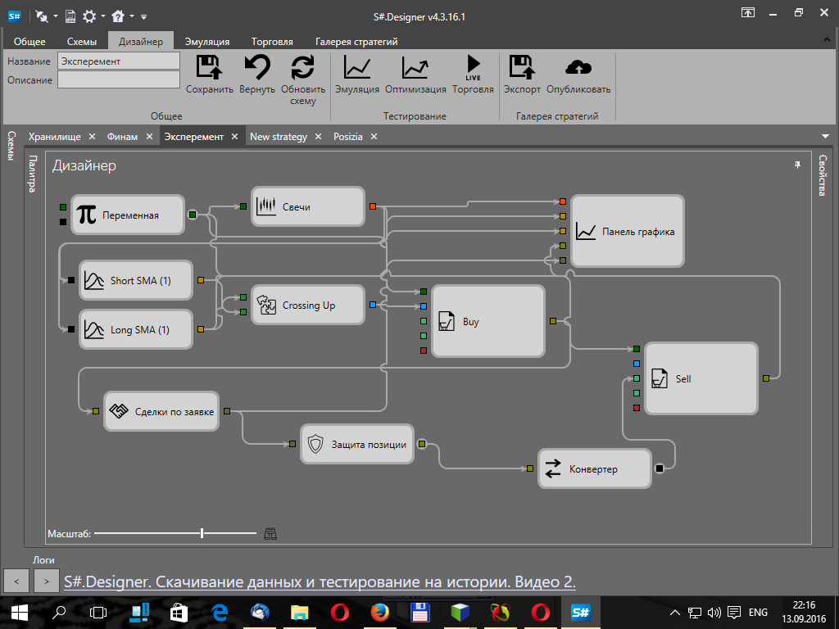Close the Posizia tab
Screen dimensions: 839x629
[374, 137]
